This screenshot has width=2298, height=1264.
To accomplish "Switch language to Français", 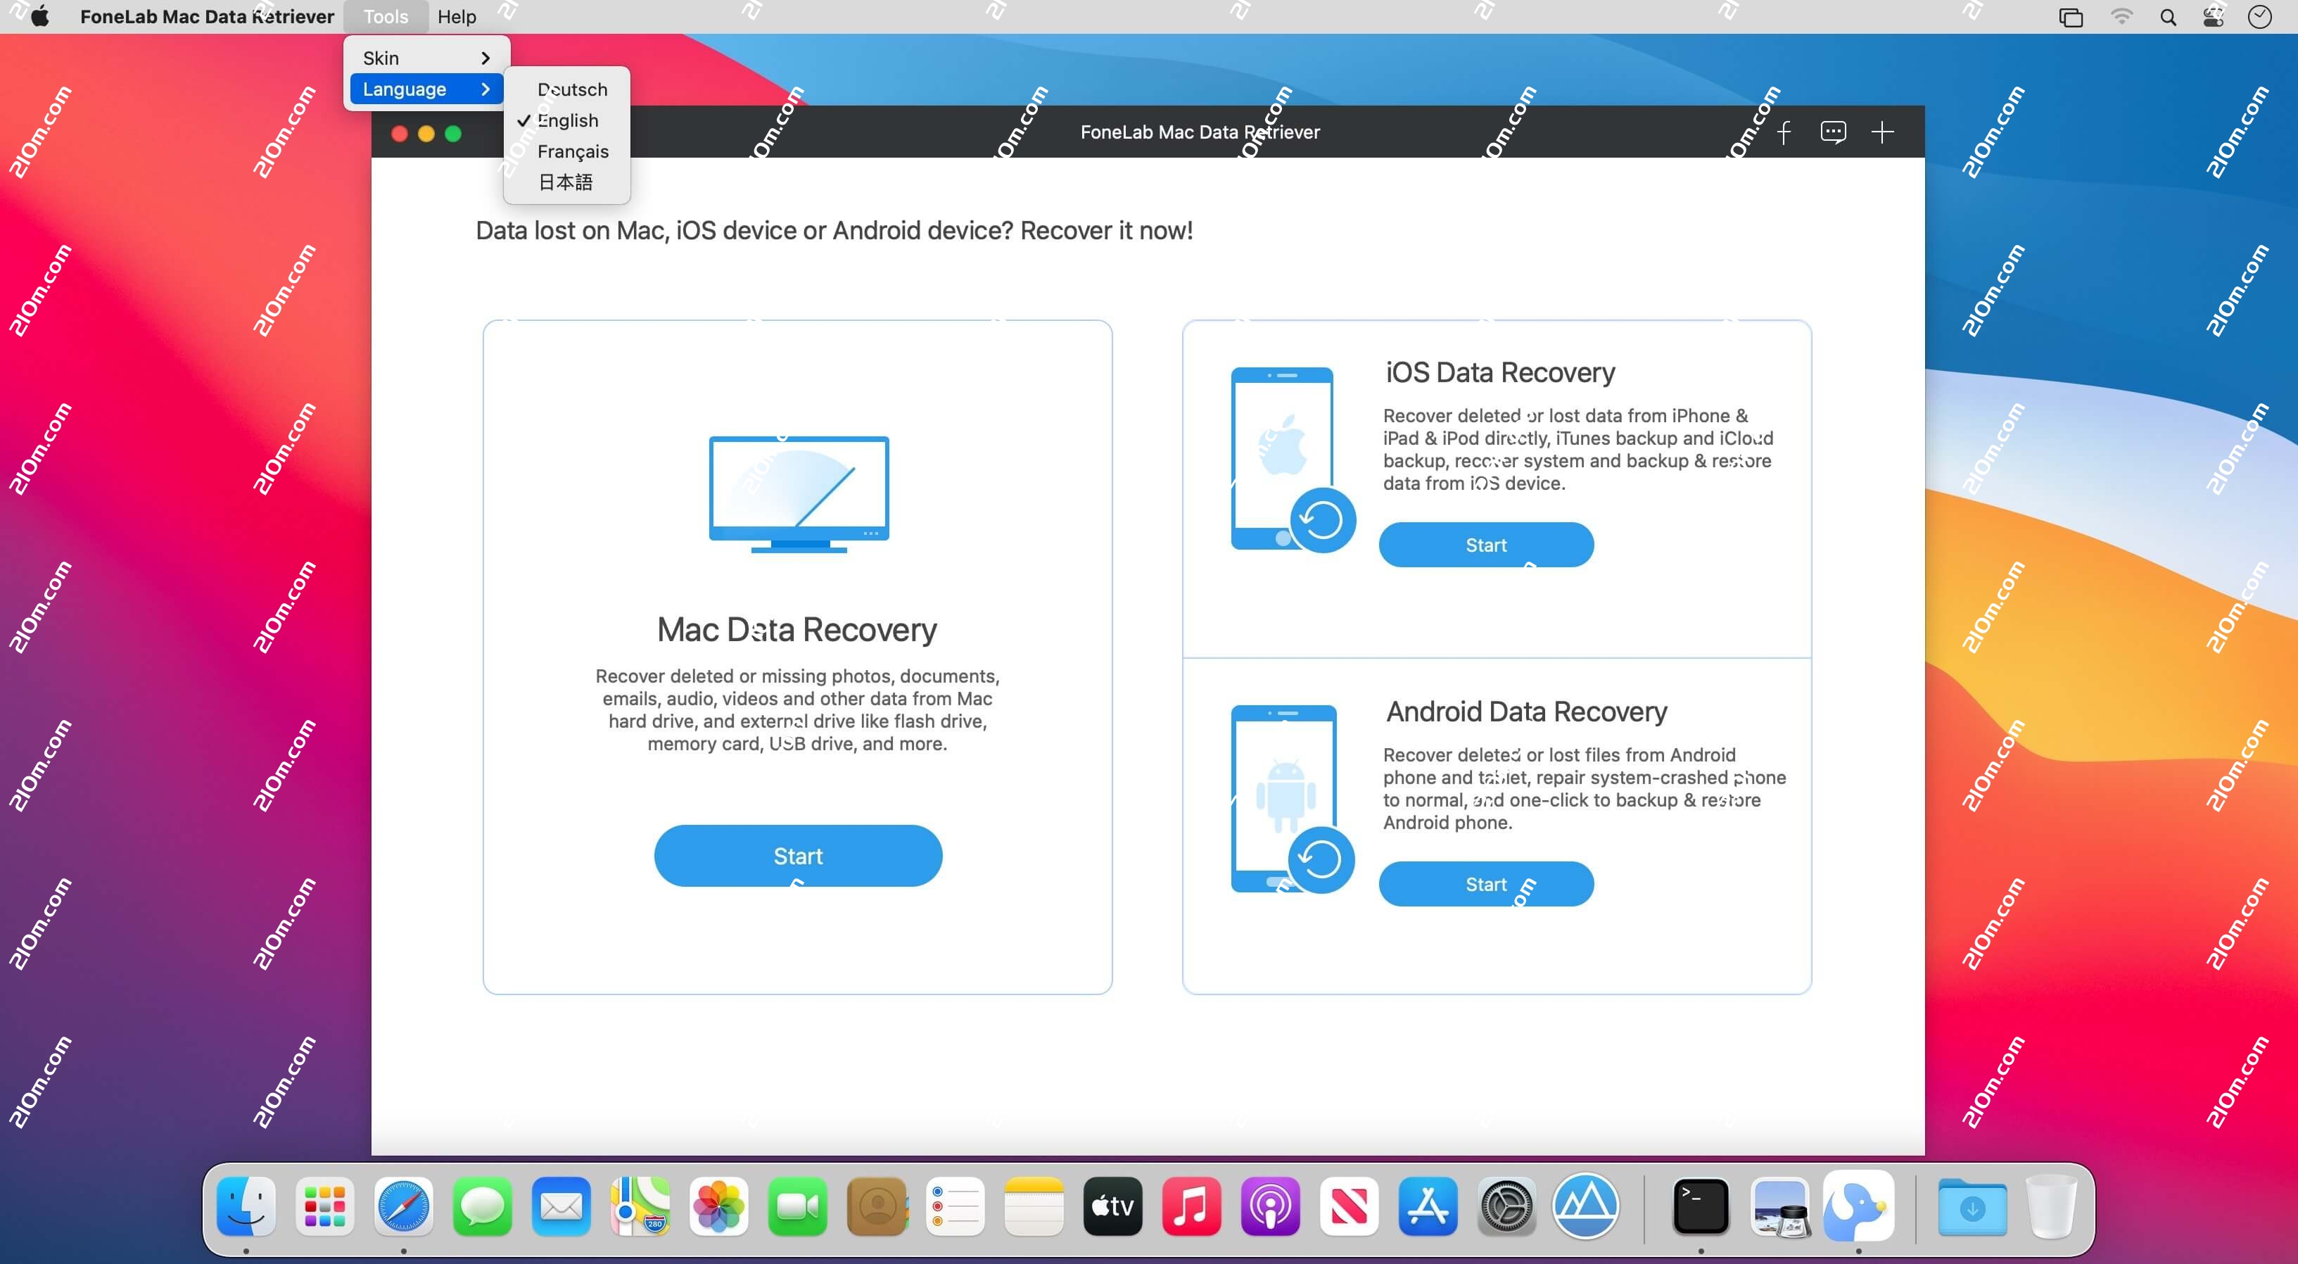I will (x=573, y=151).
